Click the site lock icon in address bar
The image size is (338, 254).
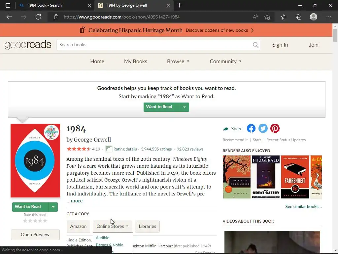click(x=56, y=17)
